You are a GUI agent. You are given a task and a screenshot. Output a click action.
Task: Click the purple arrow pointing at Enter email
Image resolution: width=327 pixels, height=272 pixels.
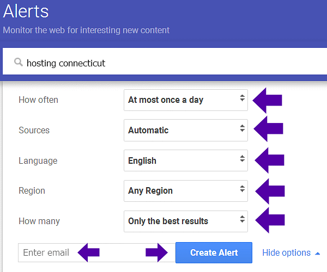coord(89,252)
